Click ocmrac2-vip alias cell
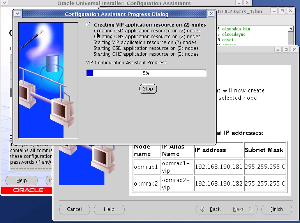Viewport: 300px width, 223px height. click(x=177, y=184)
